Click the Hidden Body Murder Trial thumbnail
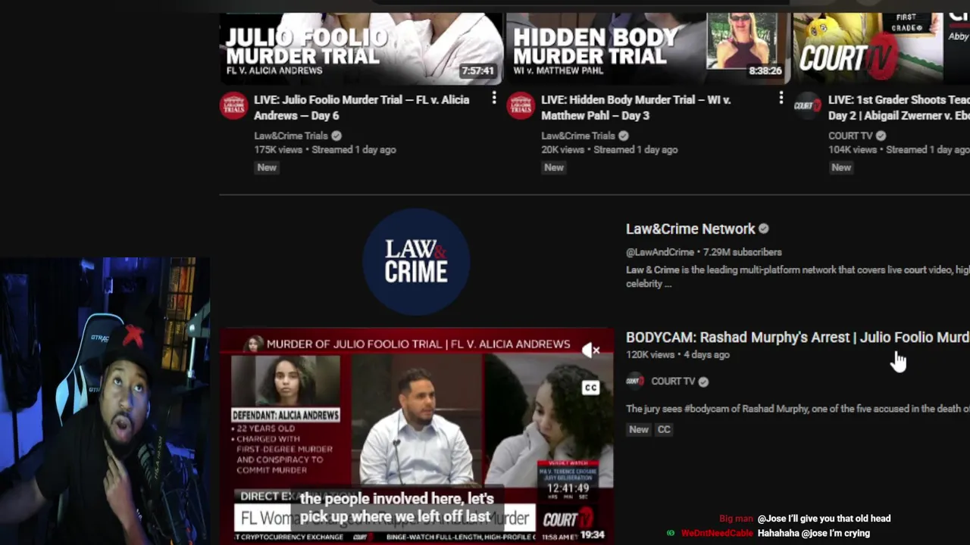The image size is (970, 545). (x=648, y=48)
